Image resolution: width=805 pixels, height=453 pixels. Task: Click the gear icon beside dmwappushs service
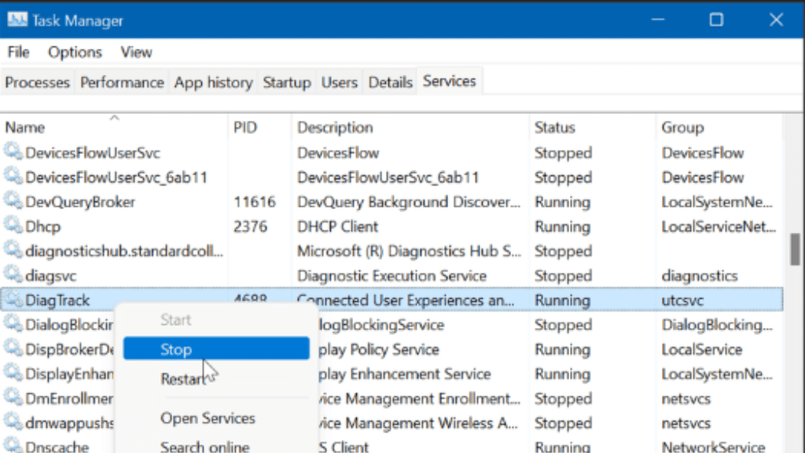(13, 422)
